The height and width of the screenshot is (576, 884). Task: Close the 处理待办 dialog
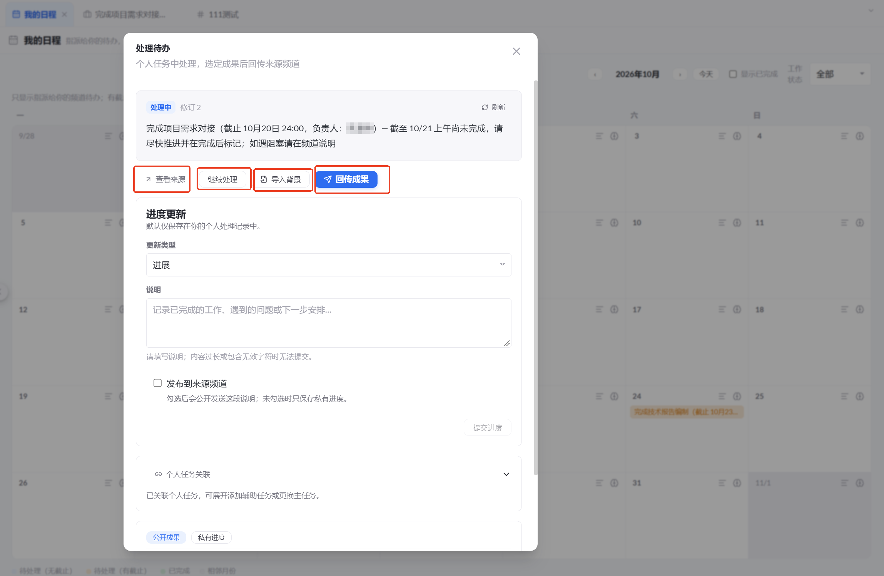coord(516,51)
